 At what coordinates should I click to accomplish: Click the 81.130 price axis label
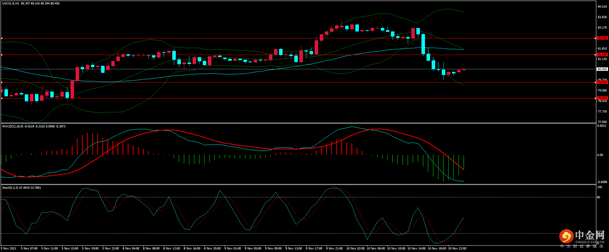point(602,59)
